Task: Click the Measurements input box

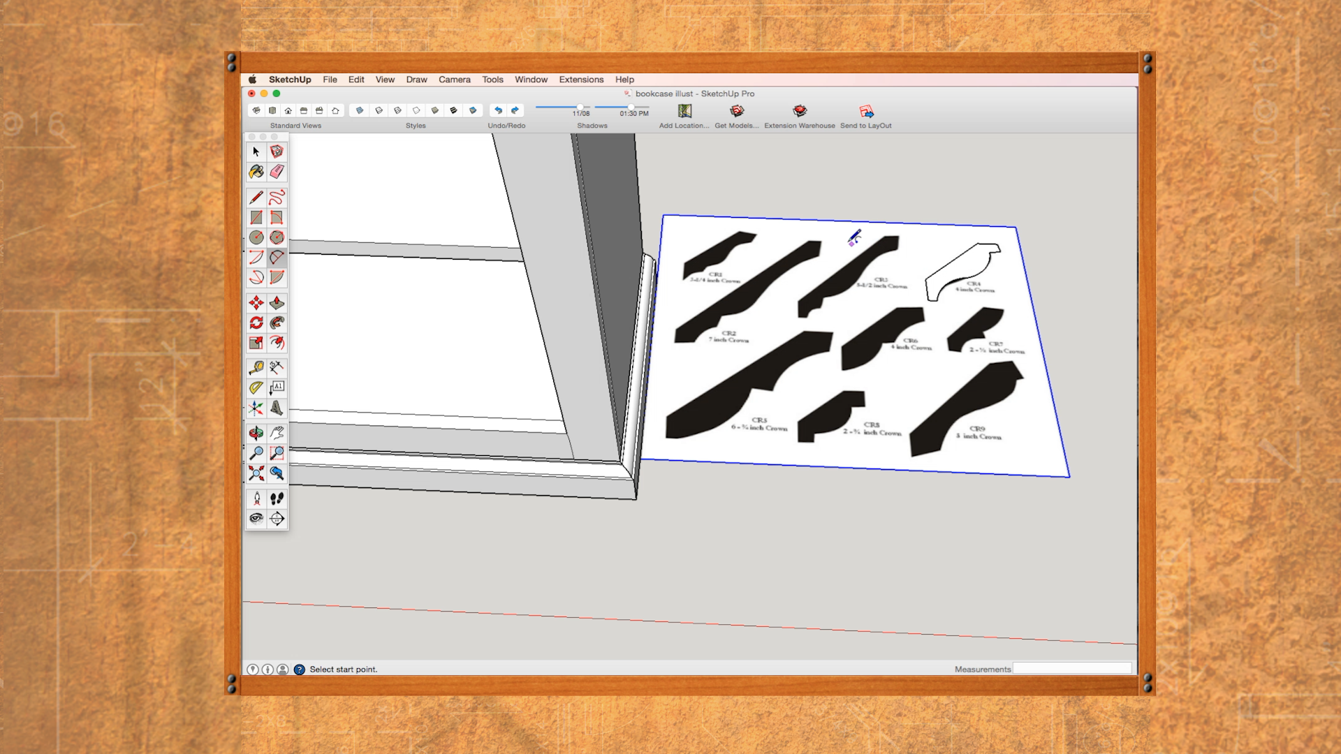Action: 1072,669
